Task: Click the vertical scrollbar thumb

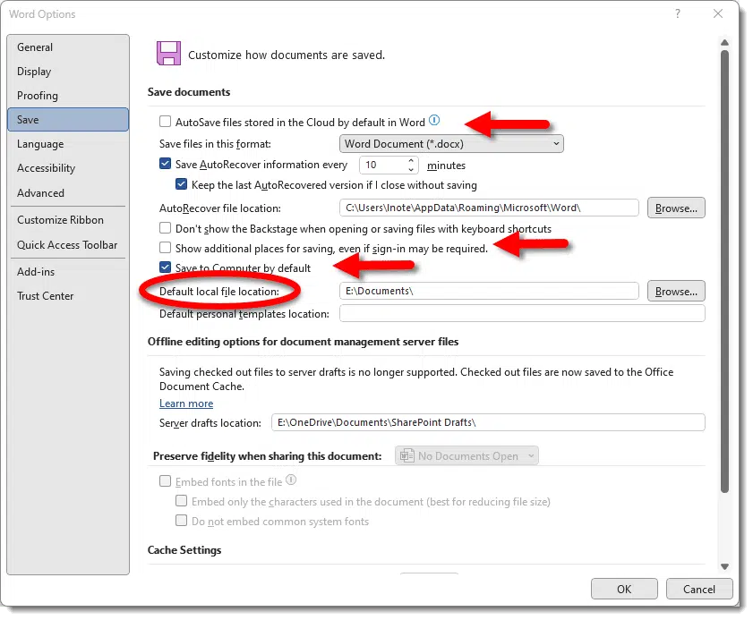Action: click(724, 271)
